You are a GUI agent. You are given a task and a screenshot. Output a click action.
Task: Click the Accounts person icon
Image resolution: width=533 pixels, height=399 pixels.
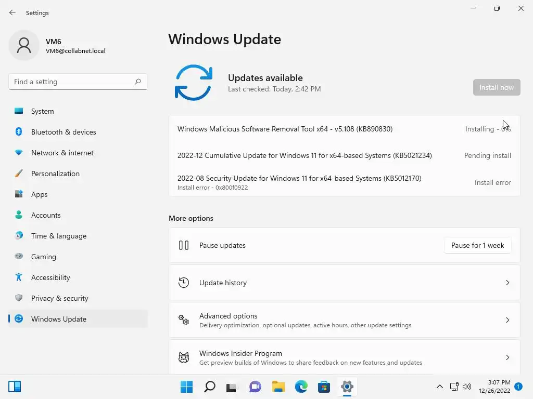tap(19, 215)
